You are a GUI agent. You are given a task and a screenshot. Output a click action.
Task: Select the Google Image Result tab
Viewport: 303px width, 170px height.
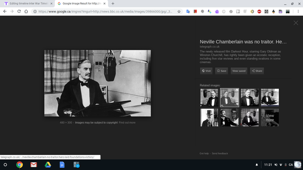point(81,3)
